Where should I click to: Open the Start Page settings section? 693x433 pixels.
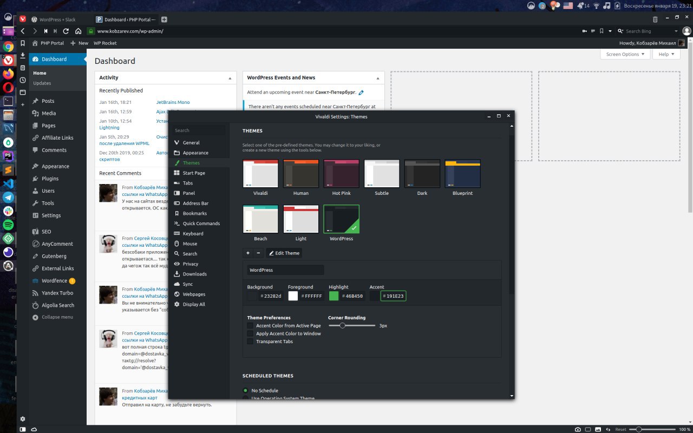tap(194, 173)
